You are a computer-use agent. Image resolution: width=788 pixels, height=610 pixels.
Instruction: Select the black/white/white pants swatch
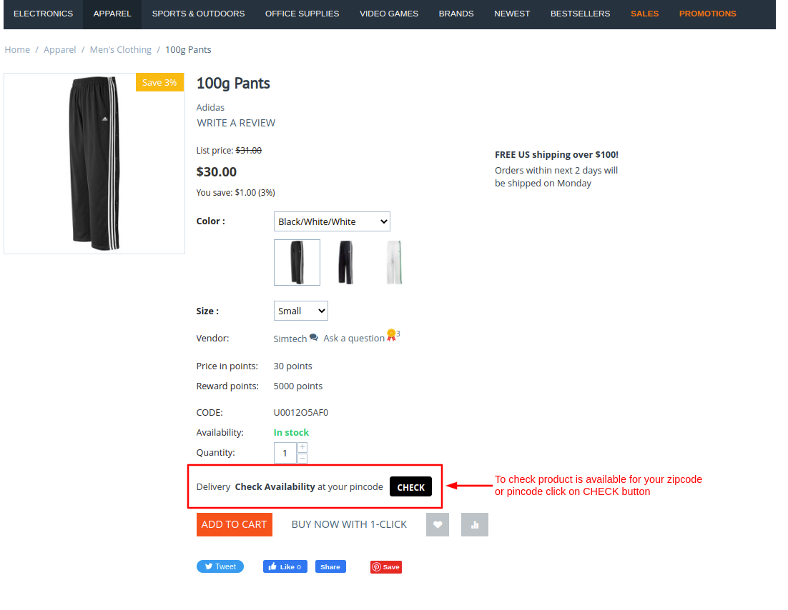(x=297, y=263)
